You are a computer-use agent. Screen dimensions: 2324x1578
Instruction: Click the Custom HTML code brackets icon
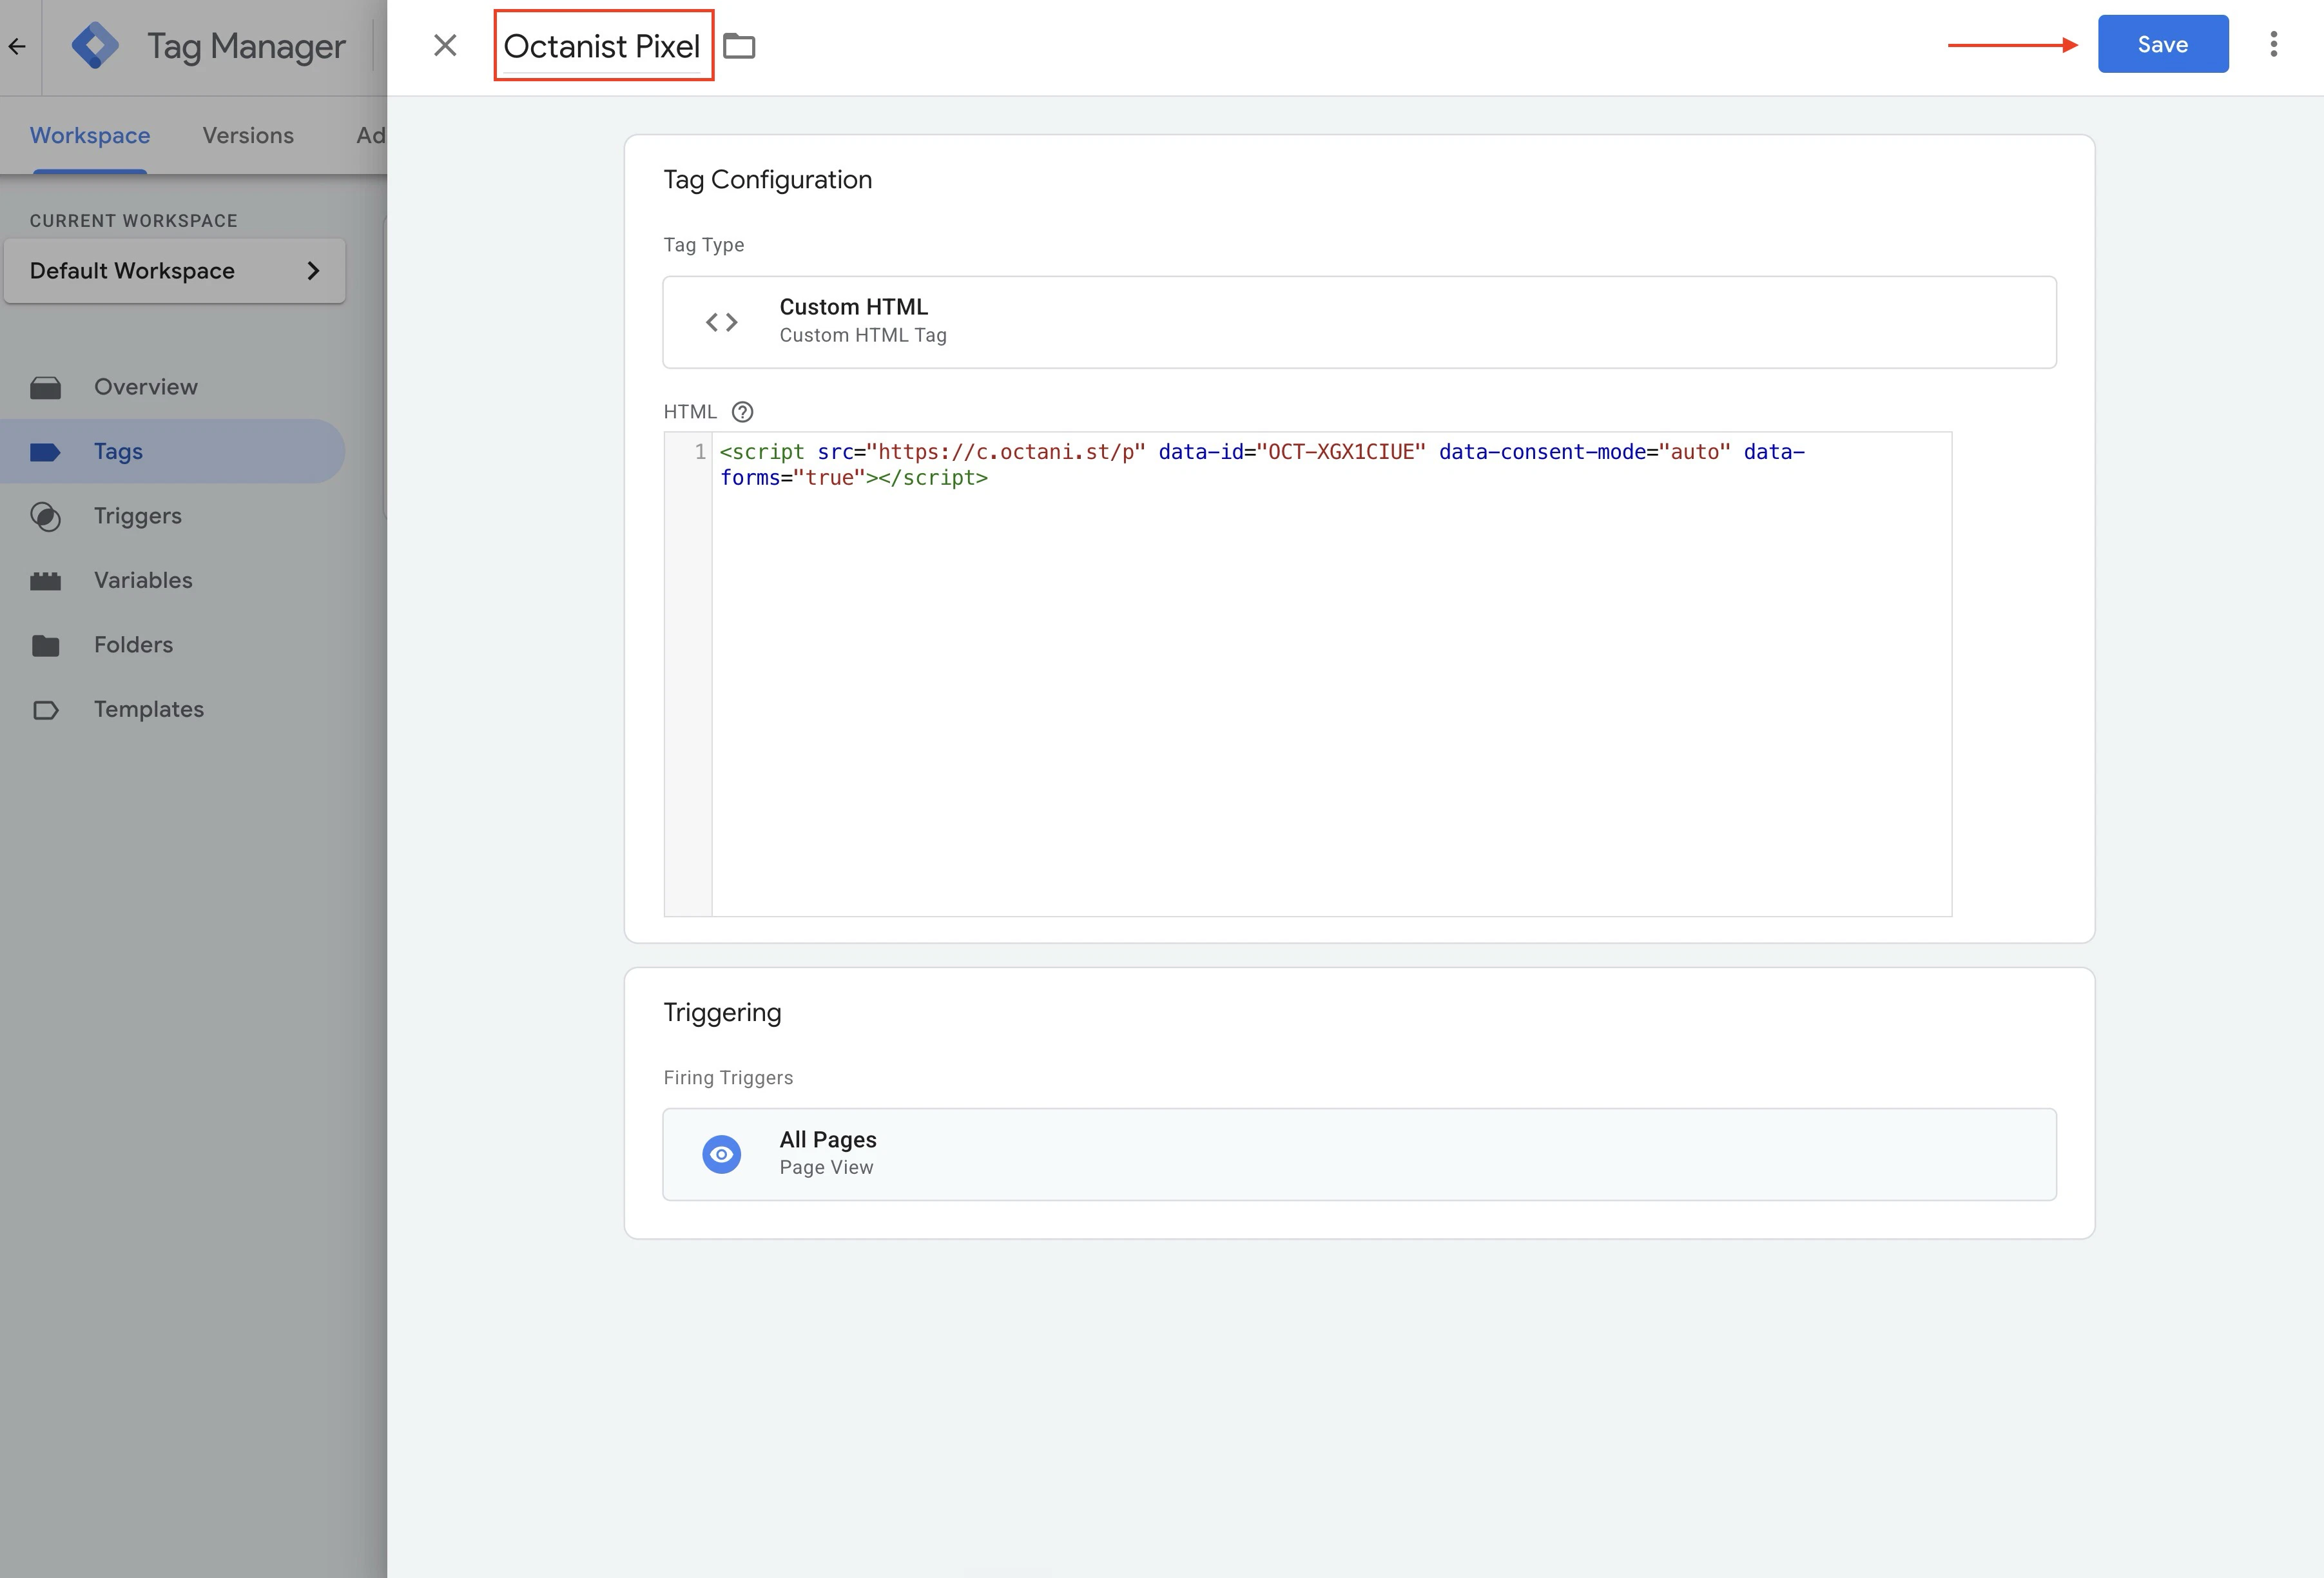point(721,322)
